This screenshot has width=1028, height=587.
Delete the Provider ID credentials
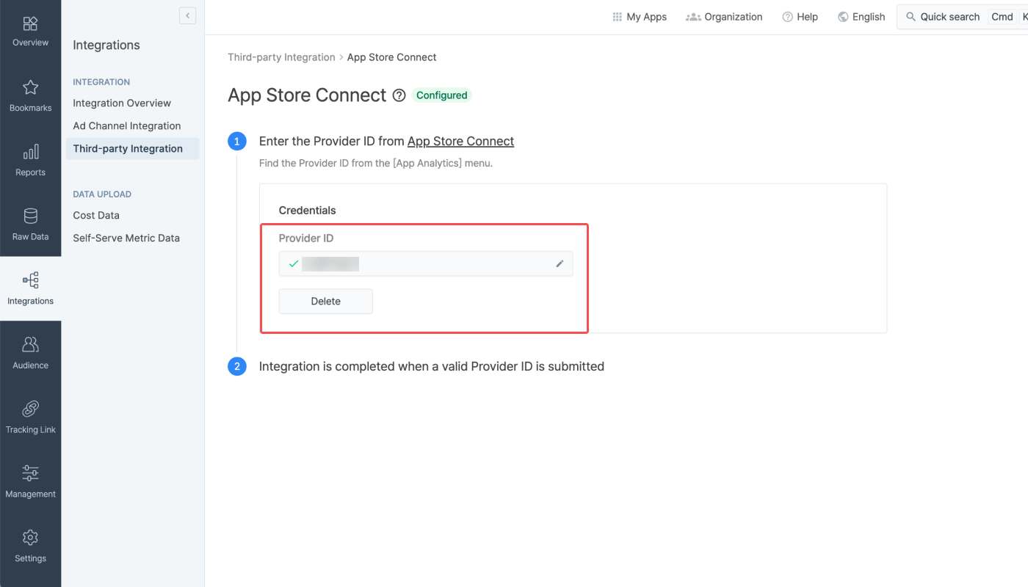click(326, 302)
